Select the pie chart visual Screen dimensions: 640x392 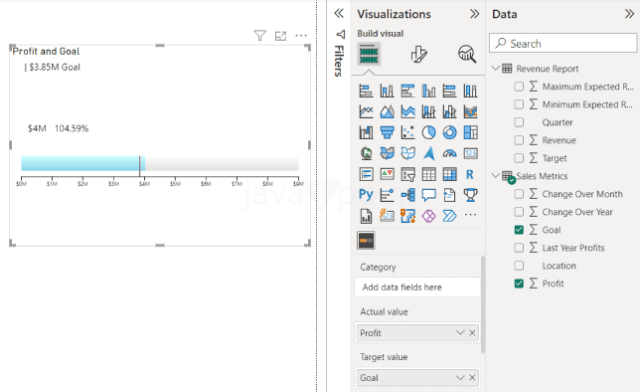pyautogui.click(x=428, y=132)
